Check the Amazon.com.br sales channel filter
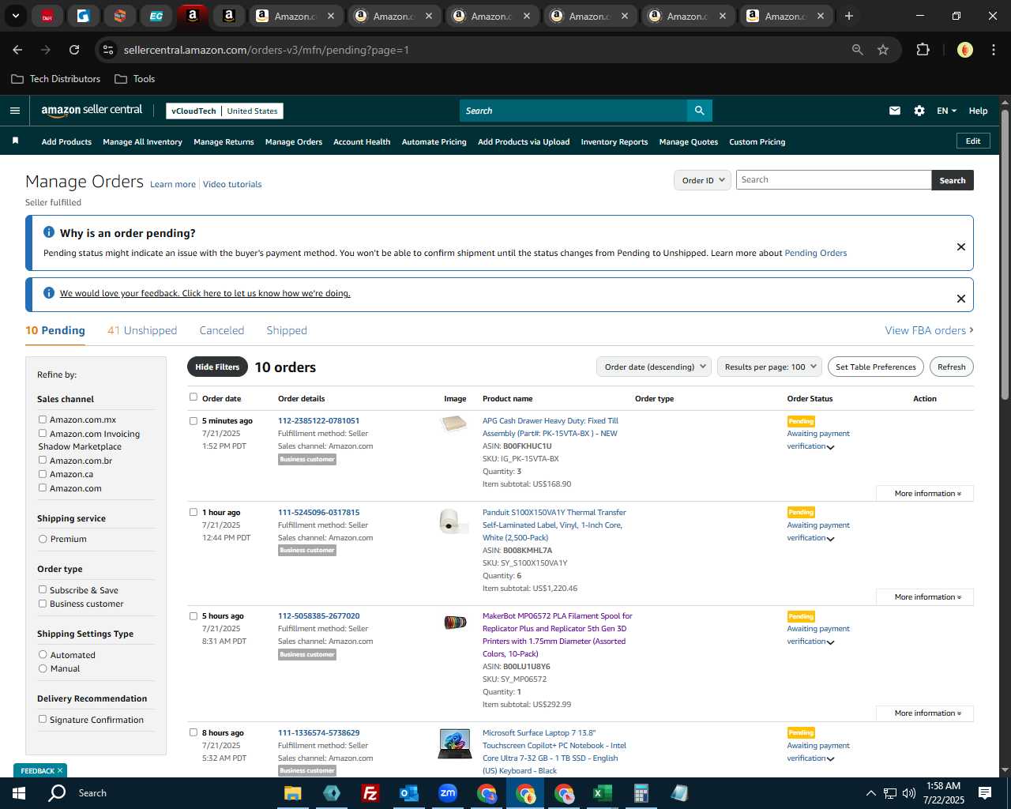This screenshot has height=809, width=1011. [43, 460]
